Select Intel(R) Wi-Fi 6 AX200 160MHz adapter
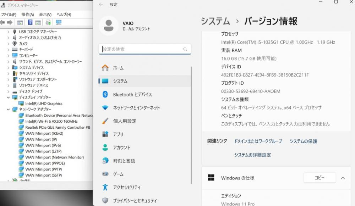Viewport: 355px width, 206px height. click(x=51, y=121)
